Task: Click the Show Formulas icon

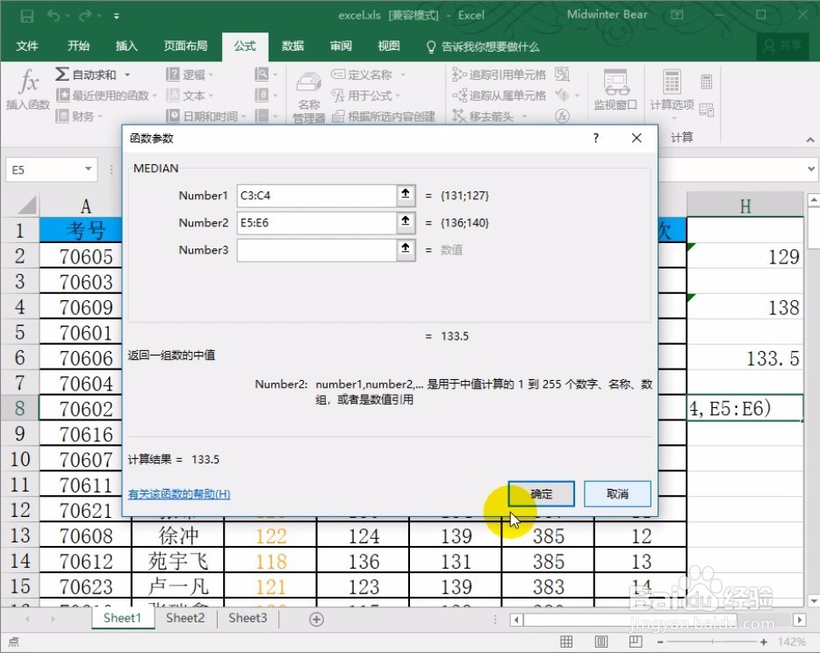Action: pos(562,75)
